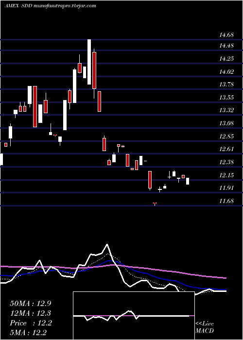Click the 14.25 price axis label
The height and width of the screenshot is (340, 243).
226,59
